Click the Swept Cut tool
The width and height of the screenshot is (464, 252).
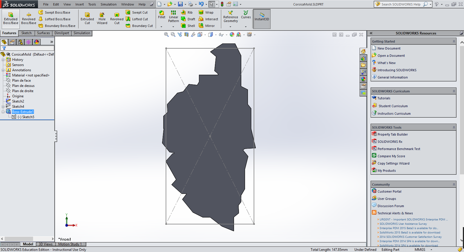tap(137, 12)
